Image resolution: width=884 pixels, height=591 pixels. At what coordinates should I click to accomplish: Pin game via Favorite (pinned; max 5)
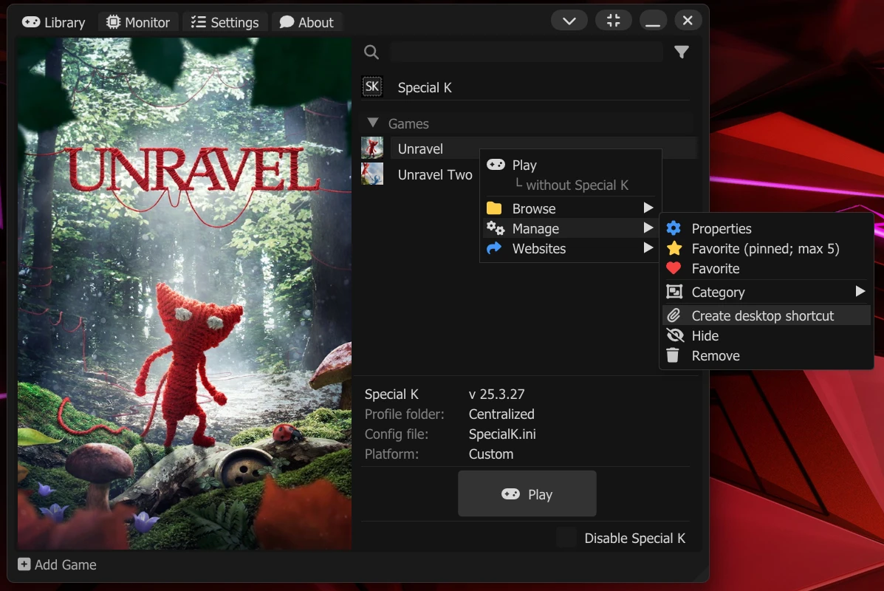click(767, 249)
